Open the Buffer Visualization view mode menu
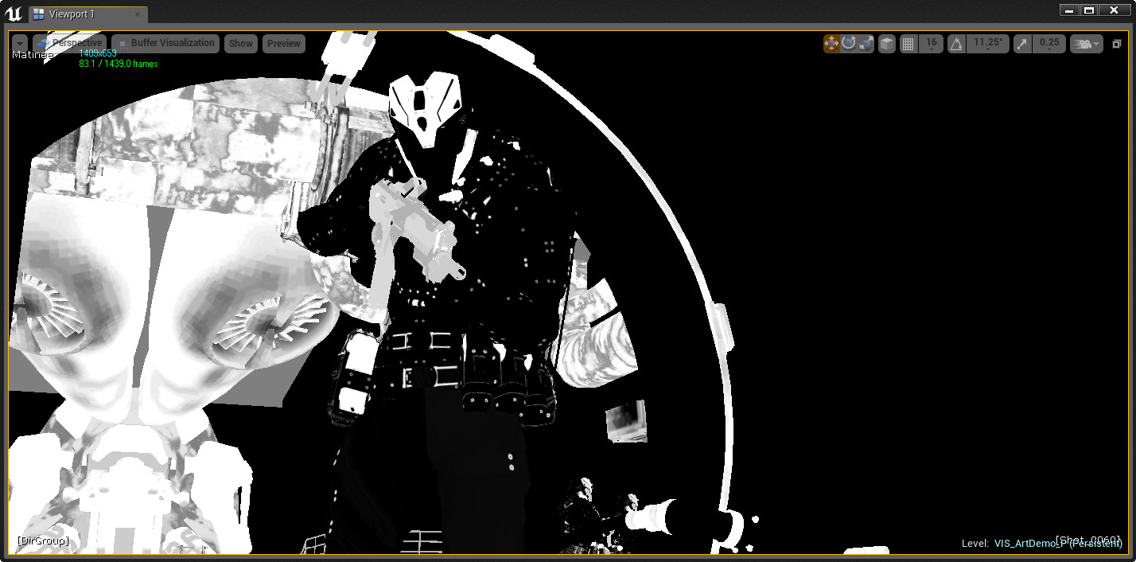This screenshot has height=562, width=1136. coord(165,43)
